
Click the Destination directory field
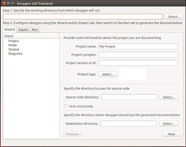(128, 124)
